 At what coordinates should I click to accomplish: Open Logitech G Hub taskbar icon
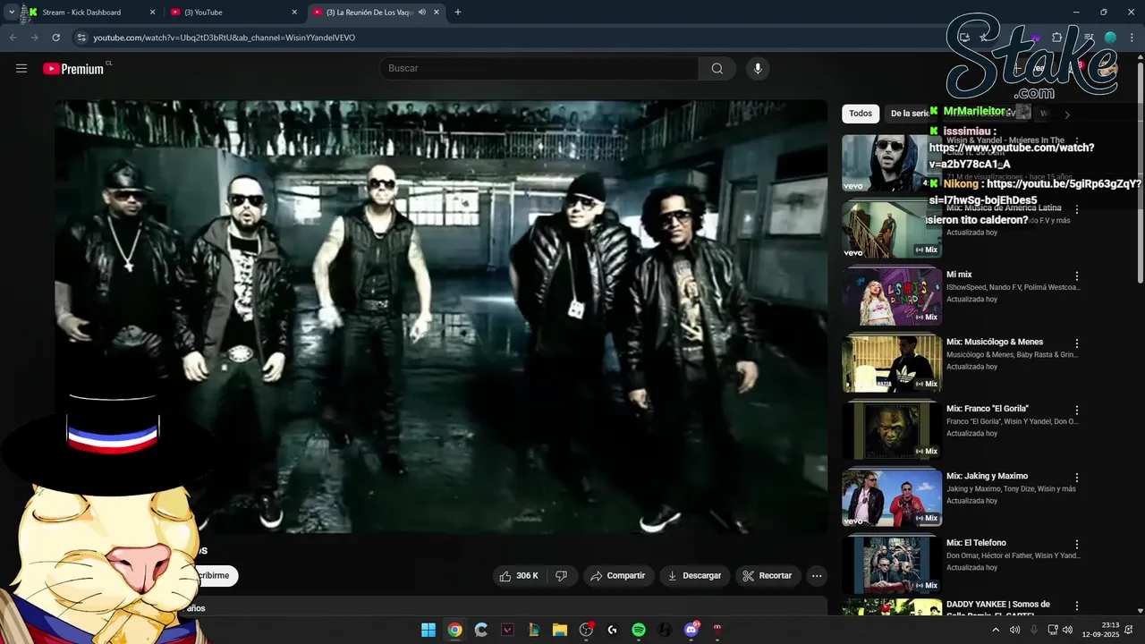click(x=612, y=630)
